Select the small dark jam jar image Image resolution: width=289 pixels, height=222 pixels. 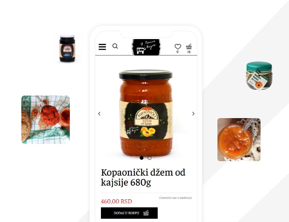(x=67, y=48)
